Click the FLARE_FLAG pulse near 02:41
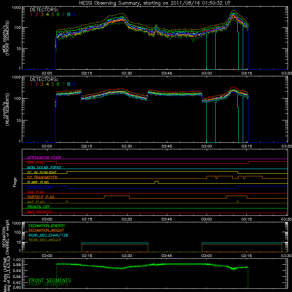 [x=157, y=182]
